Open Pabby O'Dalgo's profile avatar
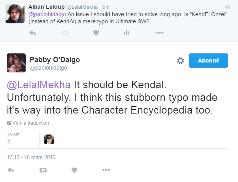 point(16,63)
